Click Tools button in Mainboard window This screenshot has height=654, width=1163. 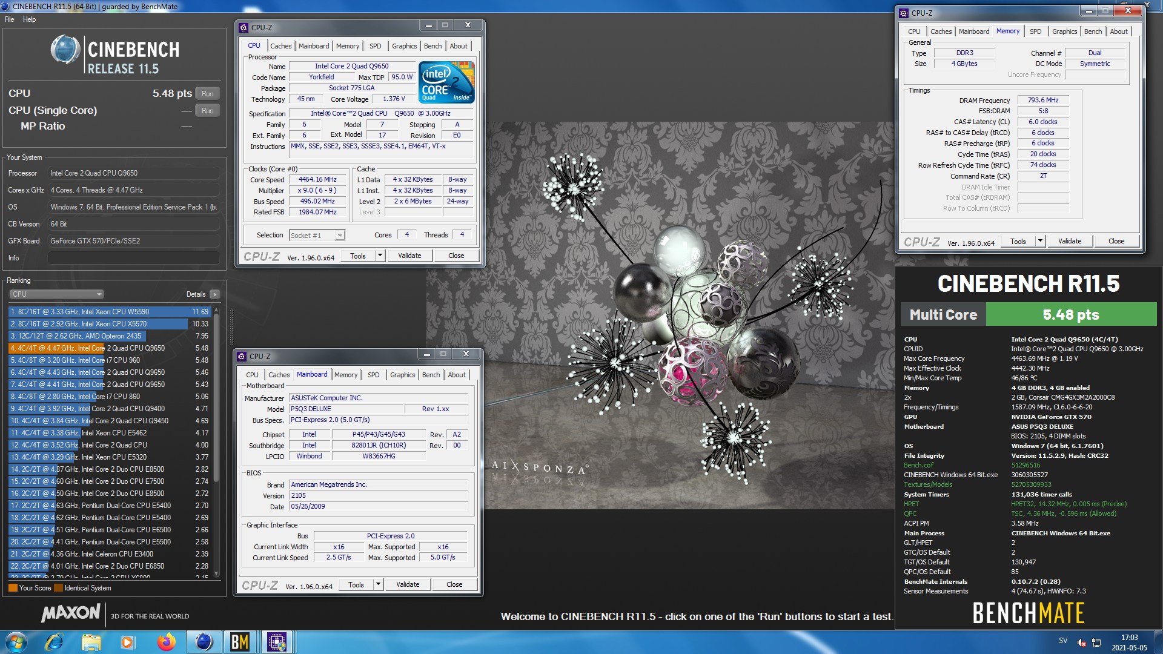click(356, 584)
